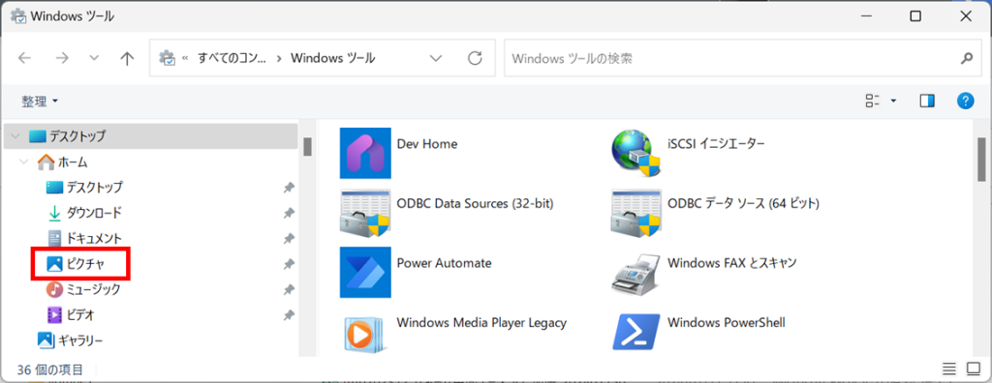Collapse the ホーム tree node
The width and height of the screenshot is (992, 383).
pos(24,162)
